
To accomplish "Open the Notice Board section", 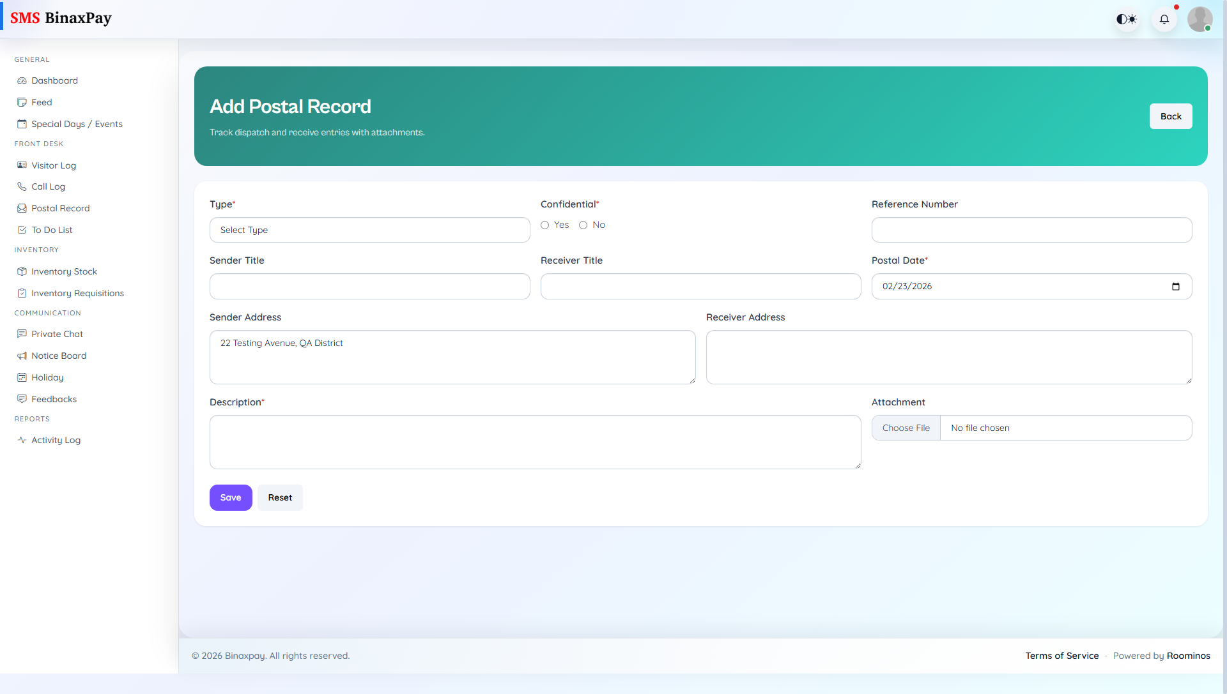I will pos(59,356).
